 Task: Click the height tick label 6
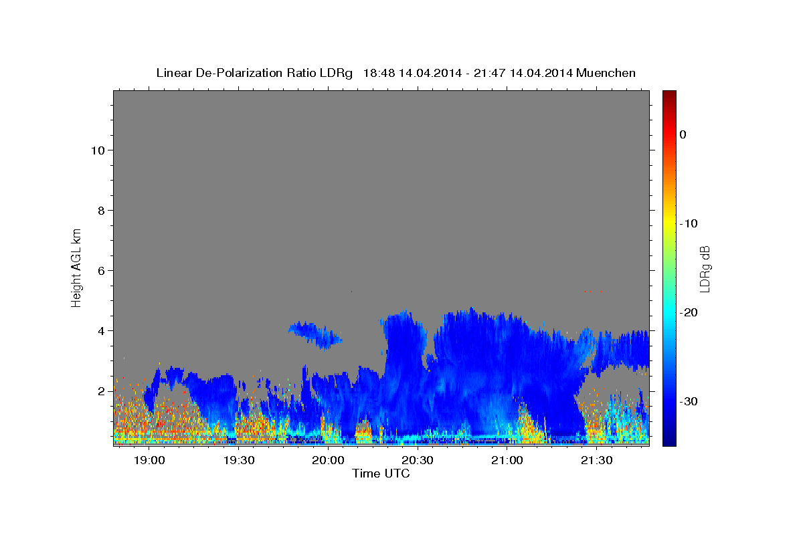[x=101, y=271]
